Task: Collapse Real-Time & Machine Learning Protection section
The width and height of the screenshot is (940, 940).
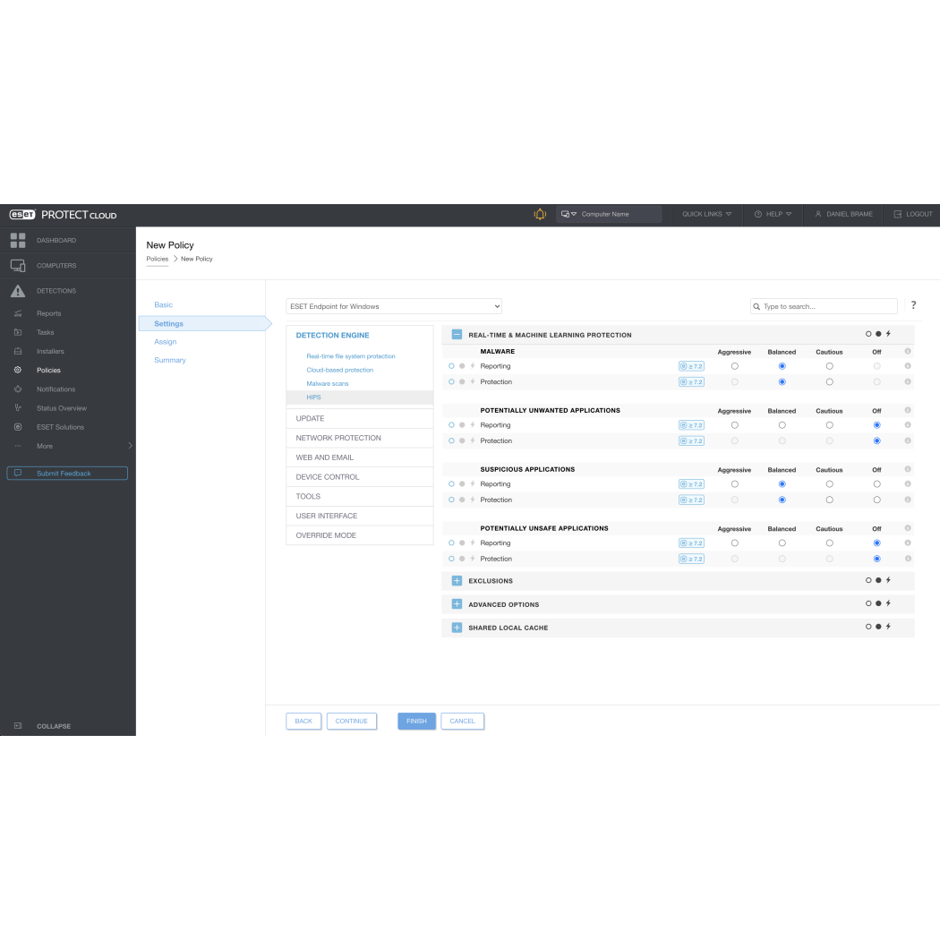Action: (x=457, y=335)
